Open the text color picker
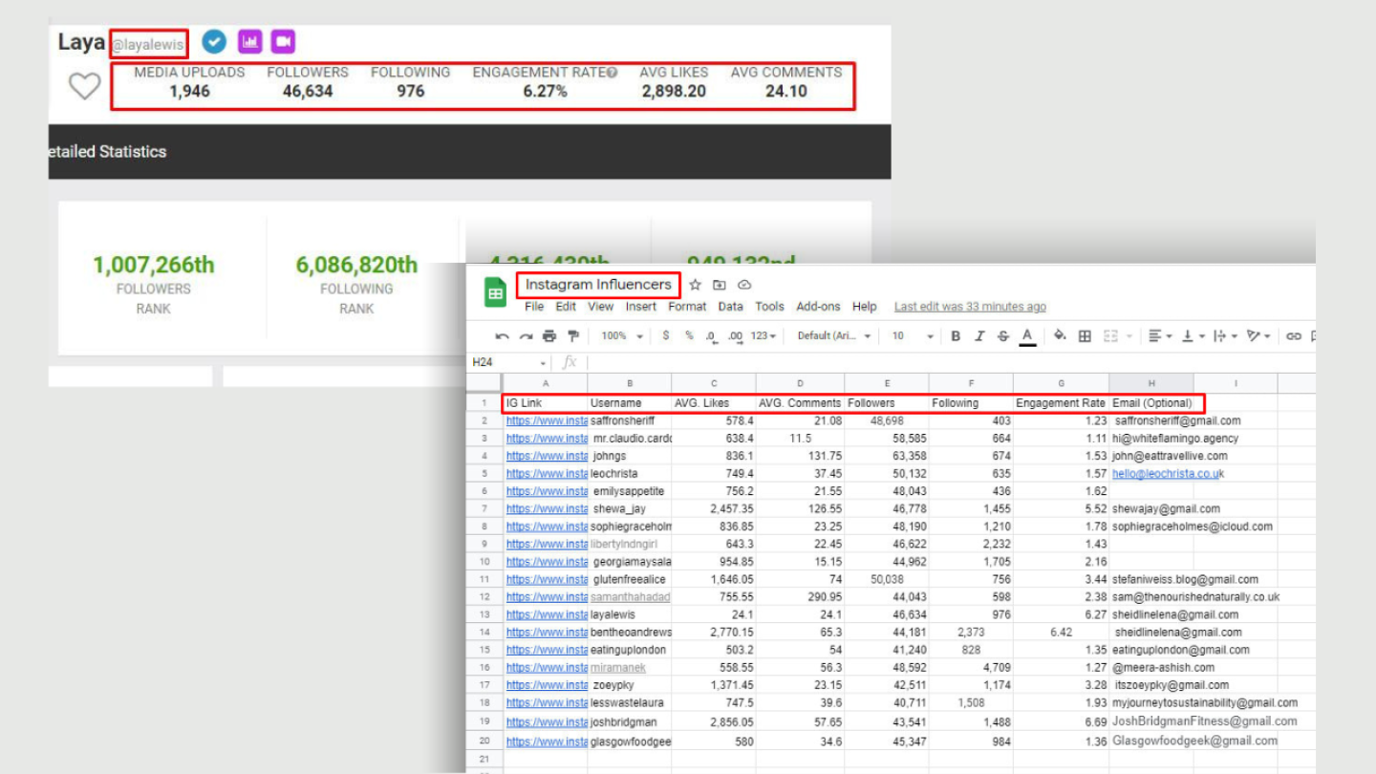Screen dimensions: 1376x774 click(1027, 336)
